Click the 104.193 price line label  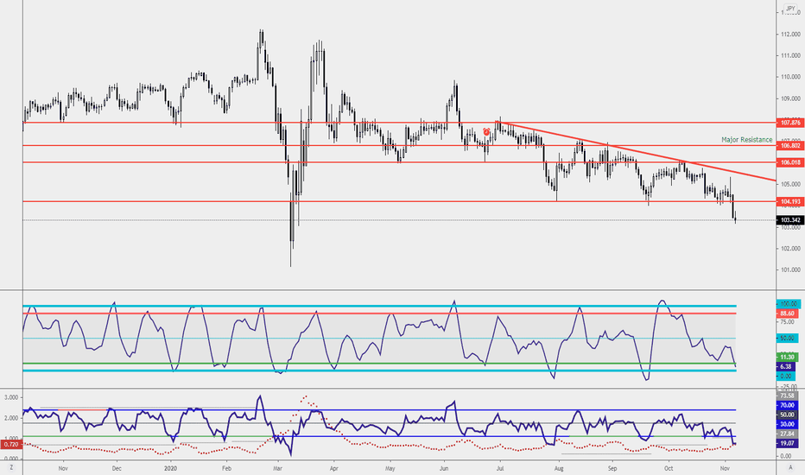point(790,201)
